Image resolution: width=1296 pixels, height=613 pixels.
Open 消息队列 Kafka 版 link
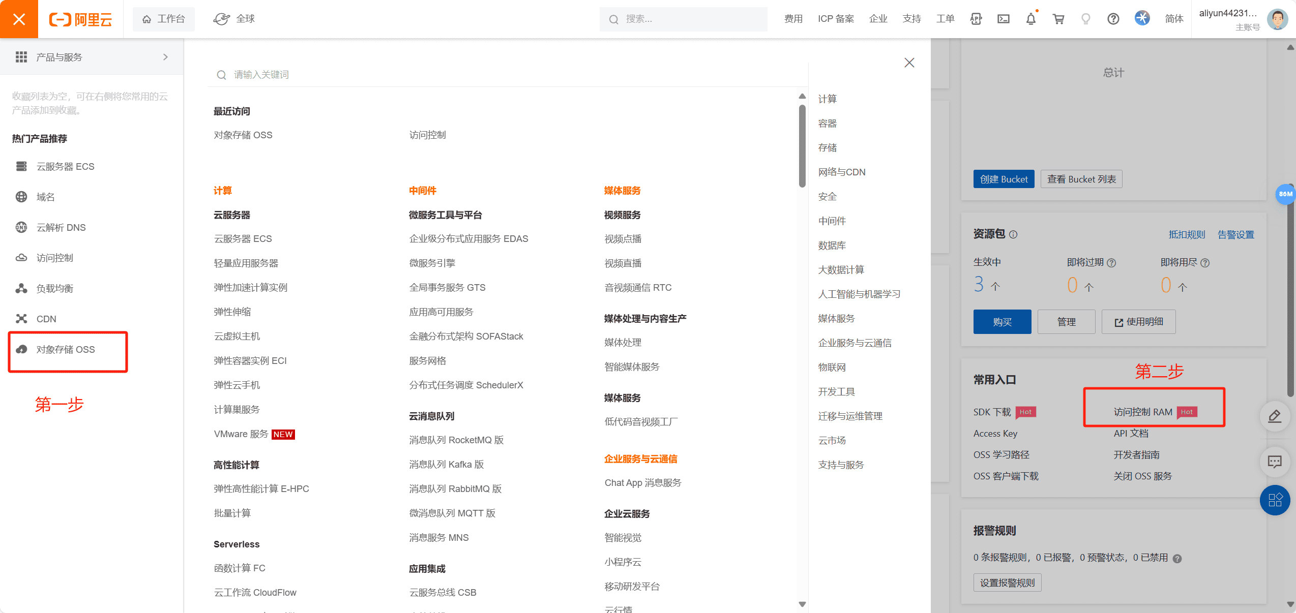point(446,464)
